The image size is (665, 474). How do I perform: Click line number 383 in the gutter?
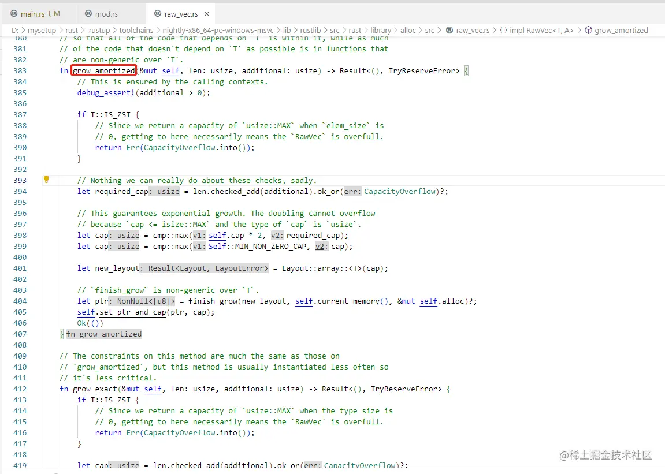[20, 71]
